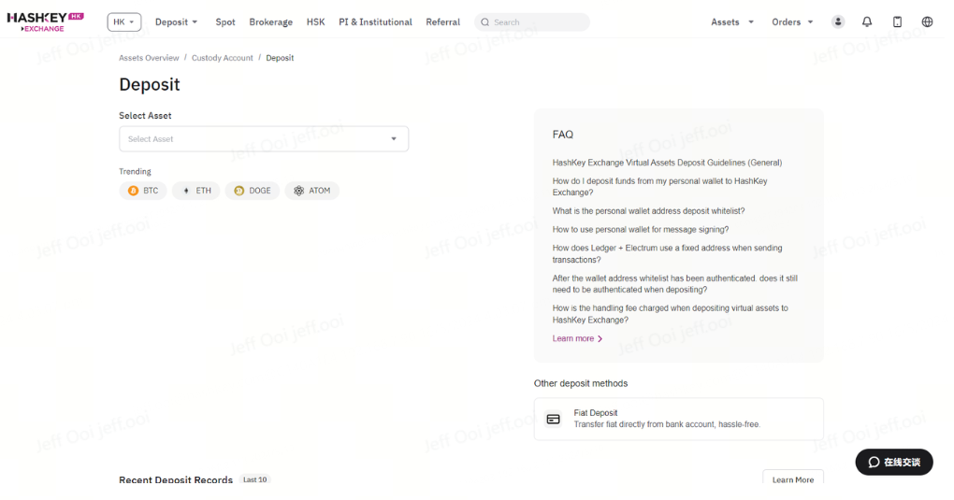Click the Recent Deposit Records heading
This screenshot has width=954, height=500.
[x=176, y=480]
